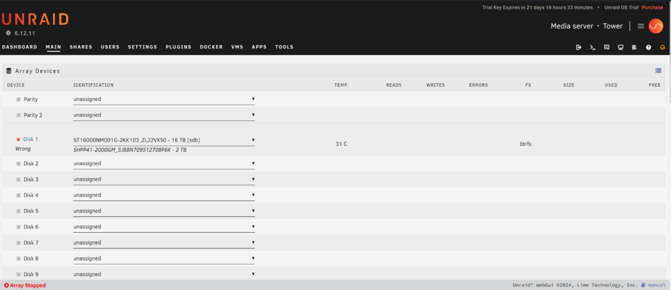This screenshot has width=671, height=290.
Task: Open the Disk 6 unassigned dropdown
Action: pos(164,227)
